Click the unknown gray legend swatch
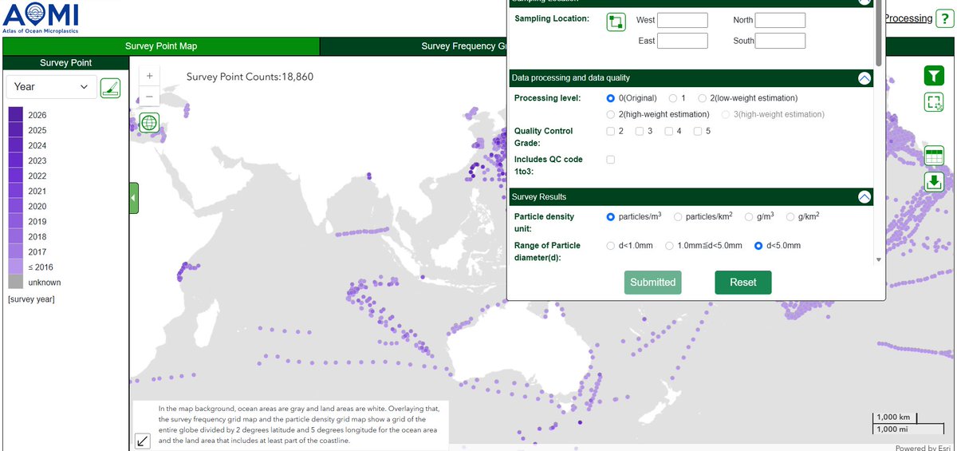 point(16,282)
